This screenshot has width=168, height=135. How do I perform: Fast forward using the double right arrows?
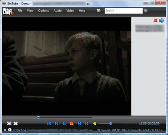pos(87,123)
